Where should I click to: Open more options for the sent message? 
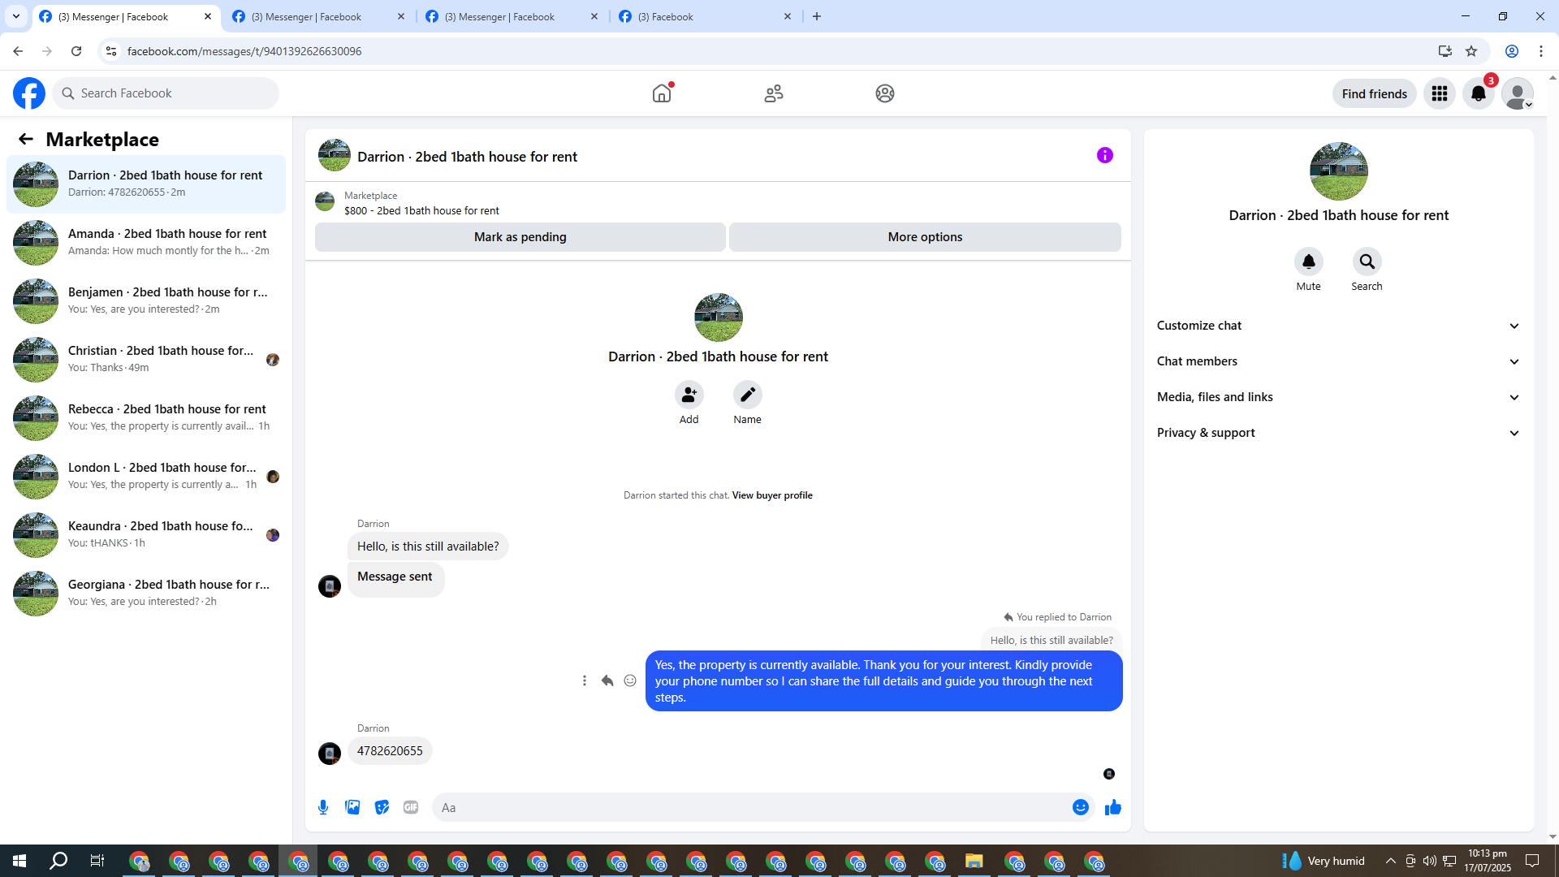click(585, 680)
